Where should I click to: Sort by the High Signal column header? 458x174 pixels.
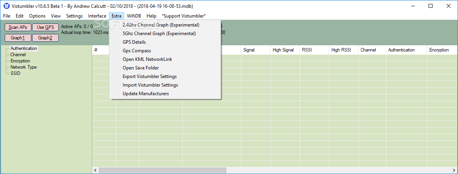pos(285,50)
